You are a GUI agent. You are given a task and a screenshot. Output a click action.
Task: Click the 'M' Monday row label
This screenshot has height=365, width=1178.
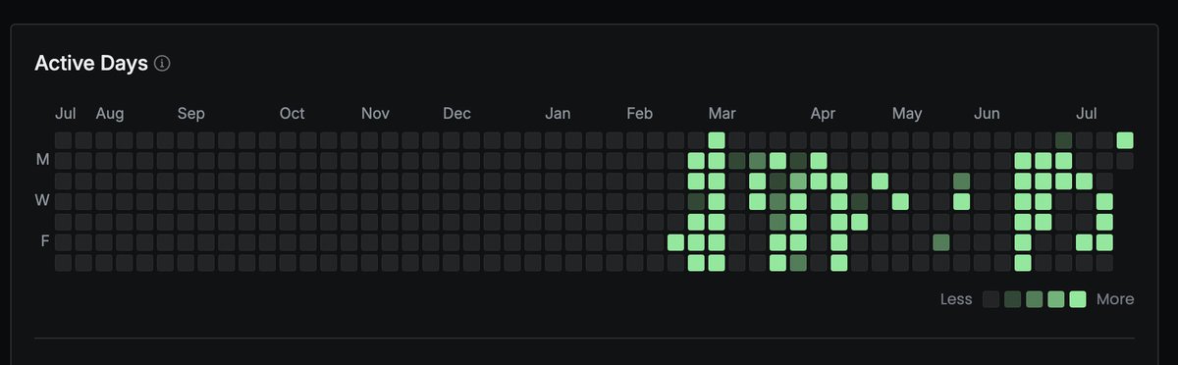[x=43, y=160]
